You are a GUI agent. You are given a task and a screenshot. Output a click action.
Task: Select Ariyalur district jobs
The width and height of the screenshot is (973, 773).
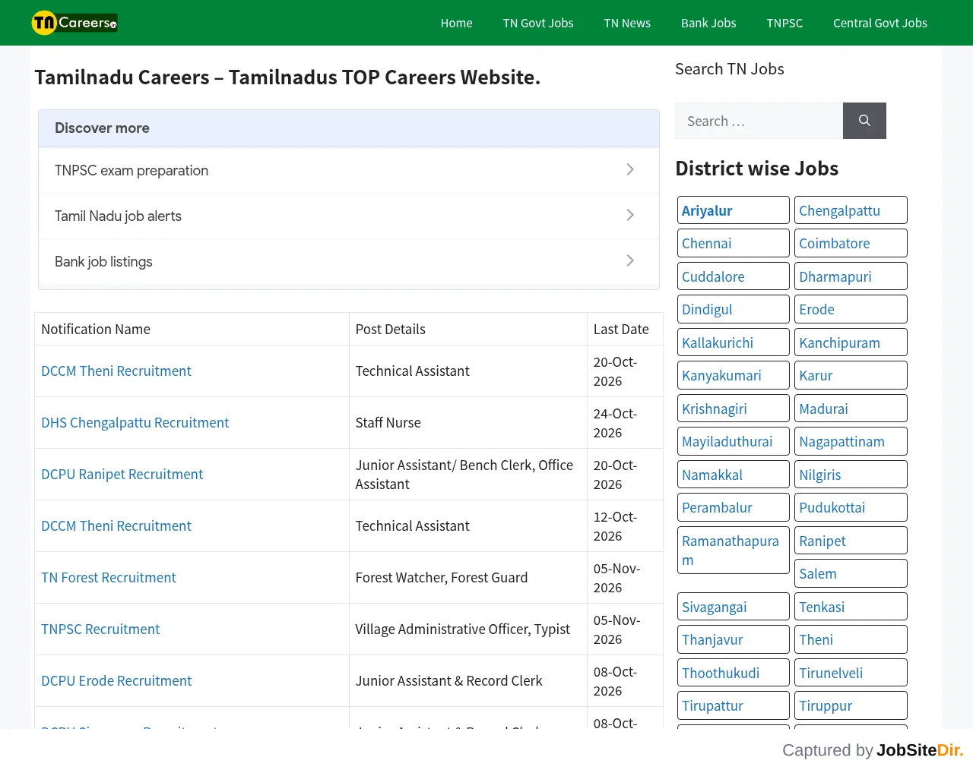click(x=734, y=210)
